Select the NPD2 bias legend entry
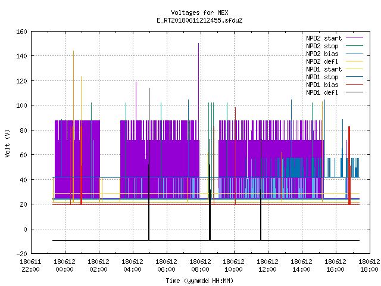The width and height of the screenshot is (381, 286). tap(322, 54)
